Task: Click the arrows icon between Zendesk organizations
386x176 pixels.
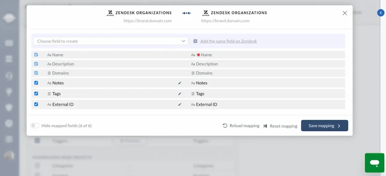Action: 186,13
